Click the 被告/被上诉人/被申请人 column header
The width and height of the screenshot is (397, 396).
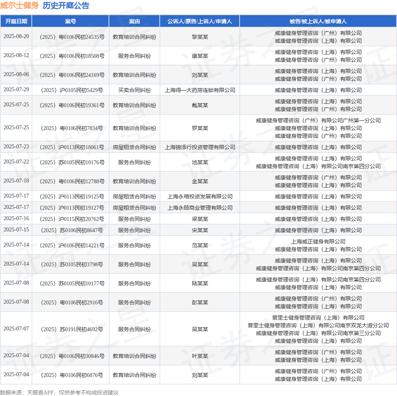(318, 21)
